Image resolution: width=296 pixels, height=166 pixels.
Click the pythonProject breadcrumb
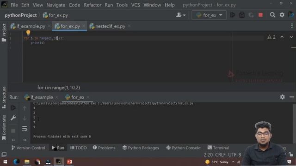coord(21,15)
